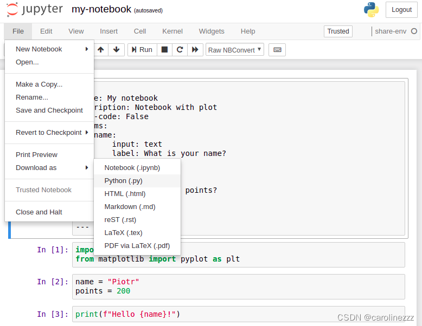Click the (autosaved) checkpoint status text
Screen dimensions: 422x326
tap(148, 10)
